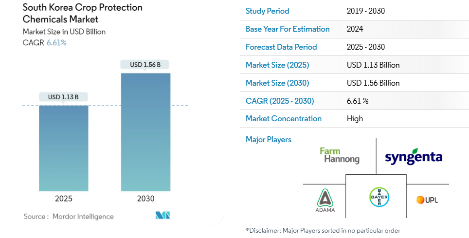Click the Forecast Data Period label
This screenshot has height=238, width=469.
pos(281,47)
